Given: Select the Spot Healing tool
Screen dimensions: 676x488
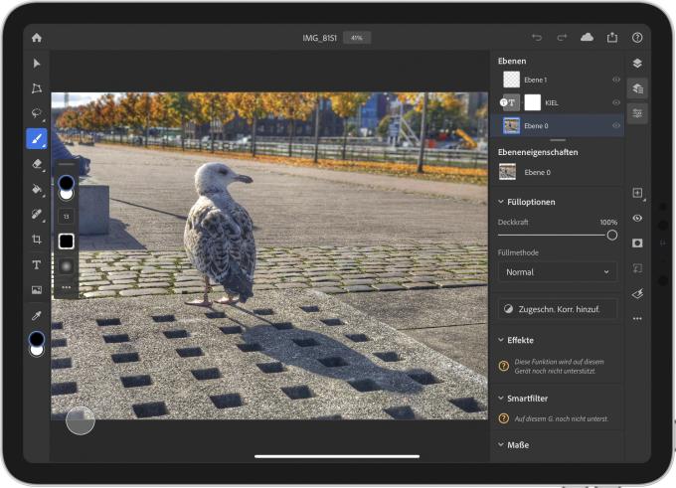Looking at the screenshot, I should (x=37, y=215).
